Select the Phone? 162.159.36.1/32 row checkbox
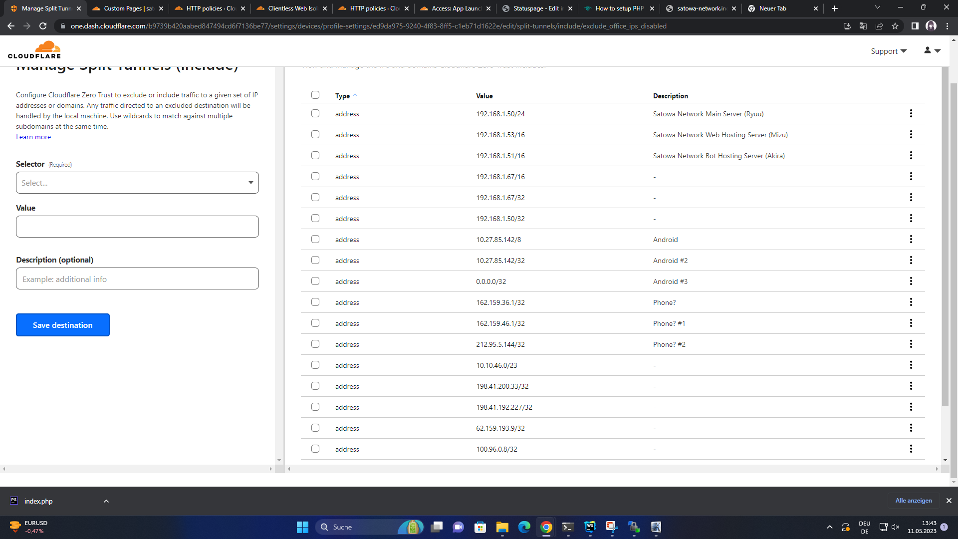Viewport: 958px width, 539px height. pos(315,302)
